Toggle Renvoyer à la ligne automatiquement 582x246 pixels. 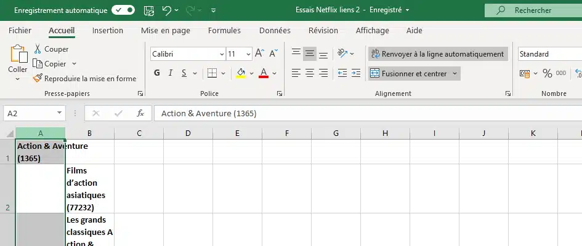pyautogui.click(x=438, y=54)
